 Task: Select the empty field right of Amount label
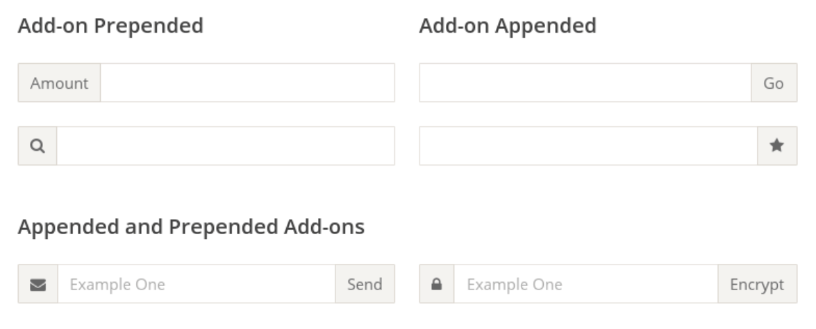(247, 83)
